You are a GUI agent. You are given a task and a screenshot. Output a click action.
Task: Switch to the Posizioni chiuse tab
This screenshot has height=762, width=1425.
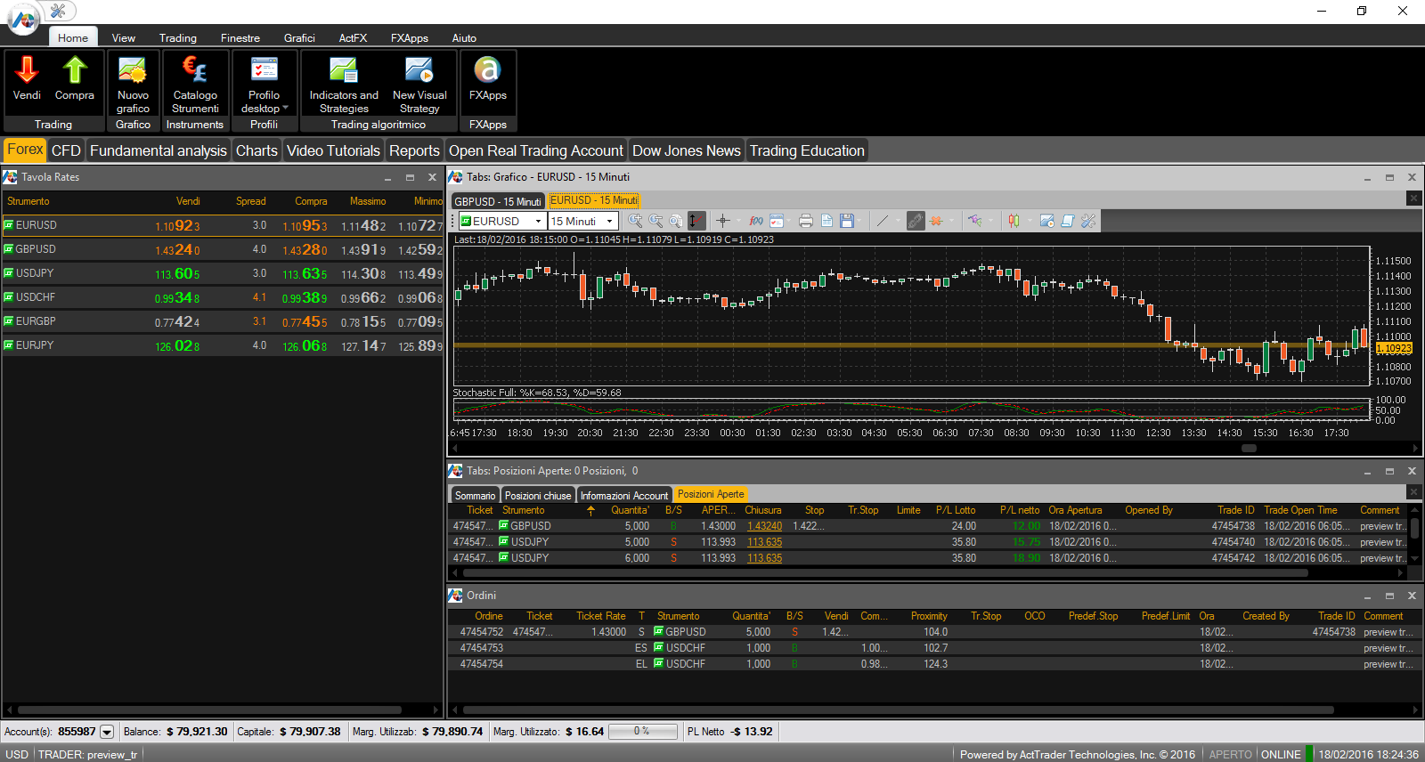point(538,495)
